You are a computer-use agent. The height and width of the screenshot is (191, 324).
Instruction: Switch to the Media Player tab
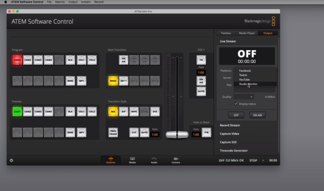[247, 33]
